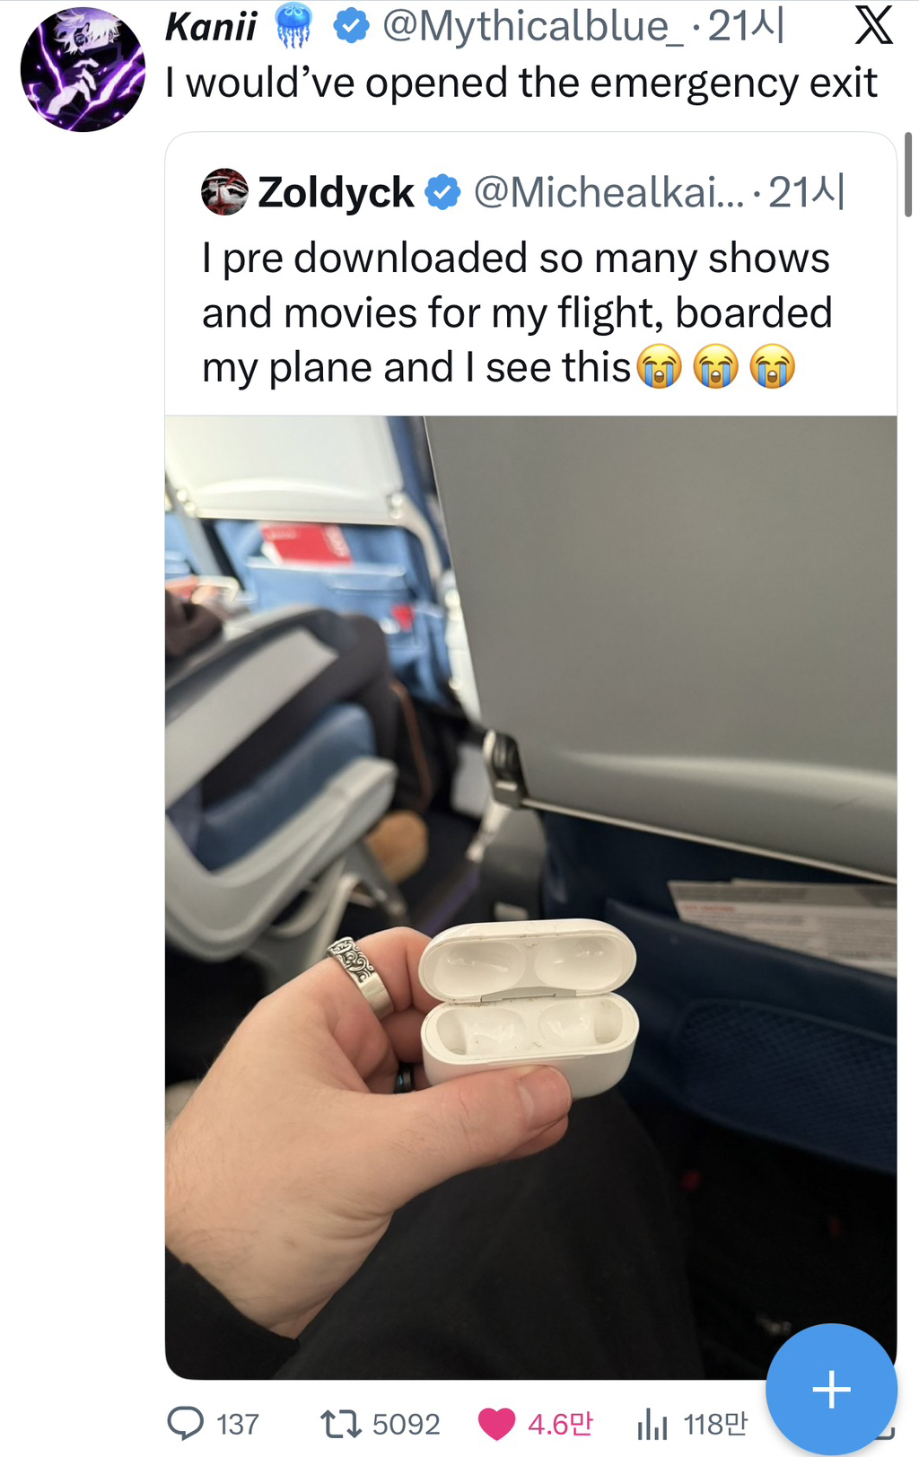
Task: Click the gray vertical scrollbar handle
Action: 908,174
